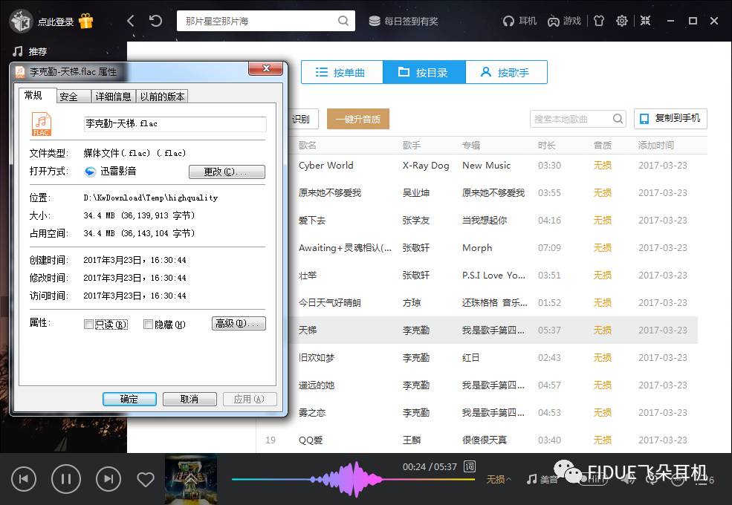This screenshot has height=505, width=732.
Task: Switch to the 以前的版本 tab
Action: tap(163, 97)
